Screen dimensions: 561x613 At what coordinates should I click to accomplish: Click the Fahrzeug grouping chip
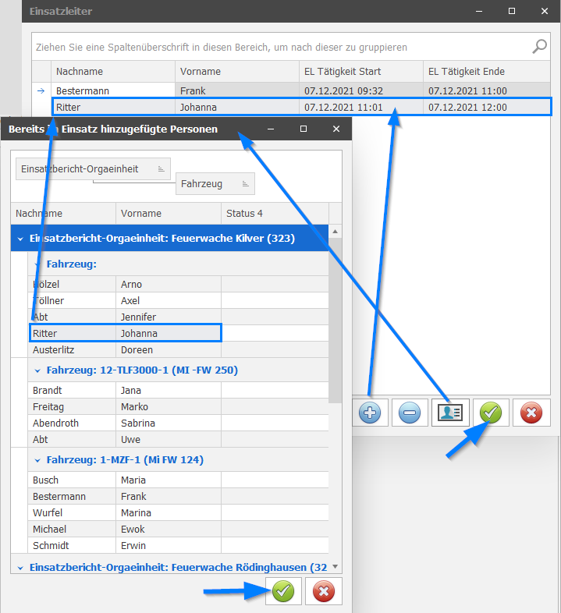[215, 184]
